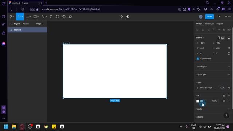Open the 67% zoom dropdown
Image resolution: width=233 pixels, height=131 pixels.
click(x=228, y=17)
